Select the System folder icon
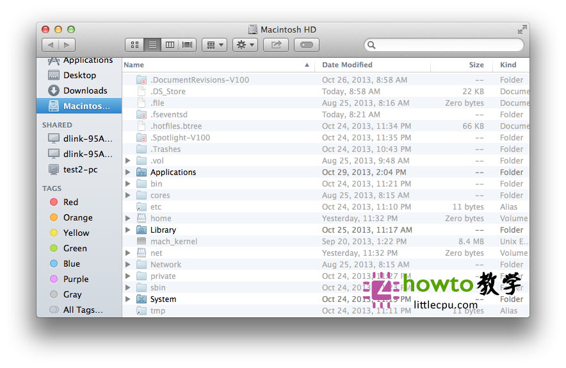 tap(141, 299)
